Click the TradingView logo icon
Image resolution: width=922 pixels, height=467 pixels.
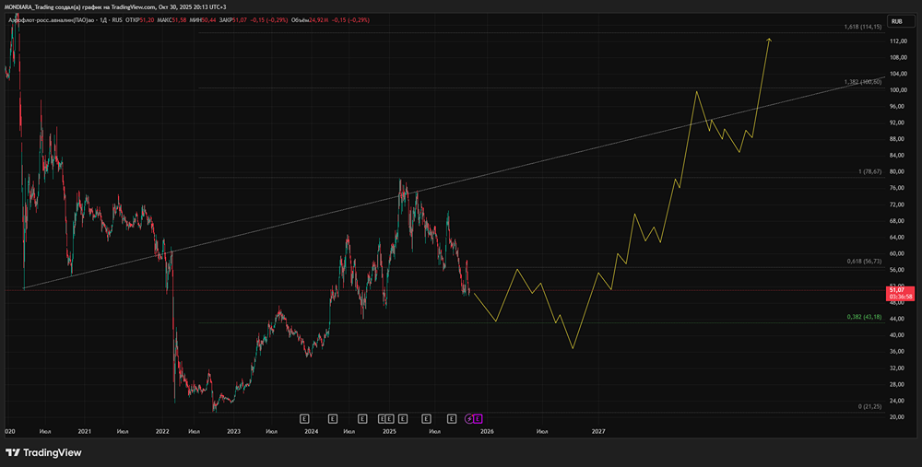[x=13, y=452]
